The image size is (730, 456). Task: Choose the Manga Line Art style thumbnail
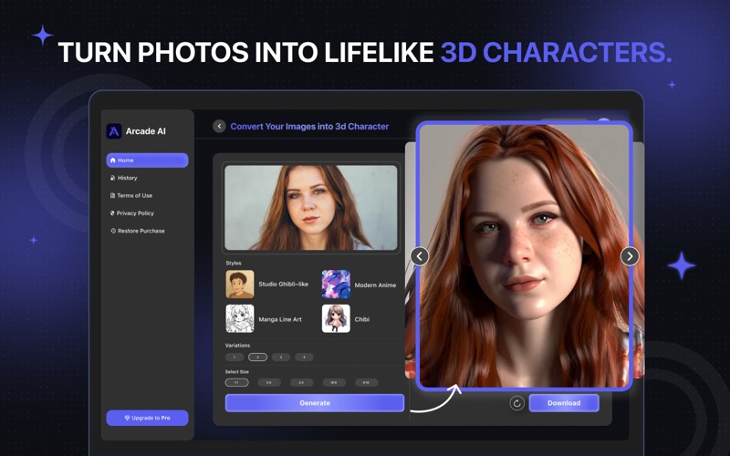pyautogui.click(x=240, y=318)
